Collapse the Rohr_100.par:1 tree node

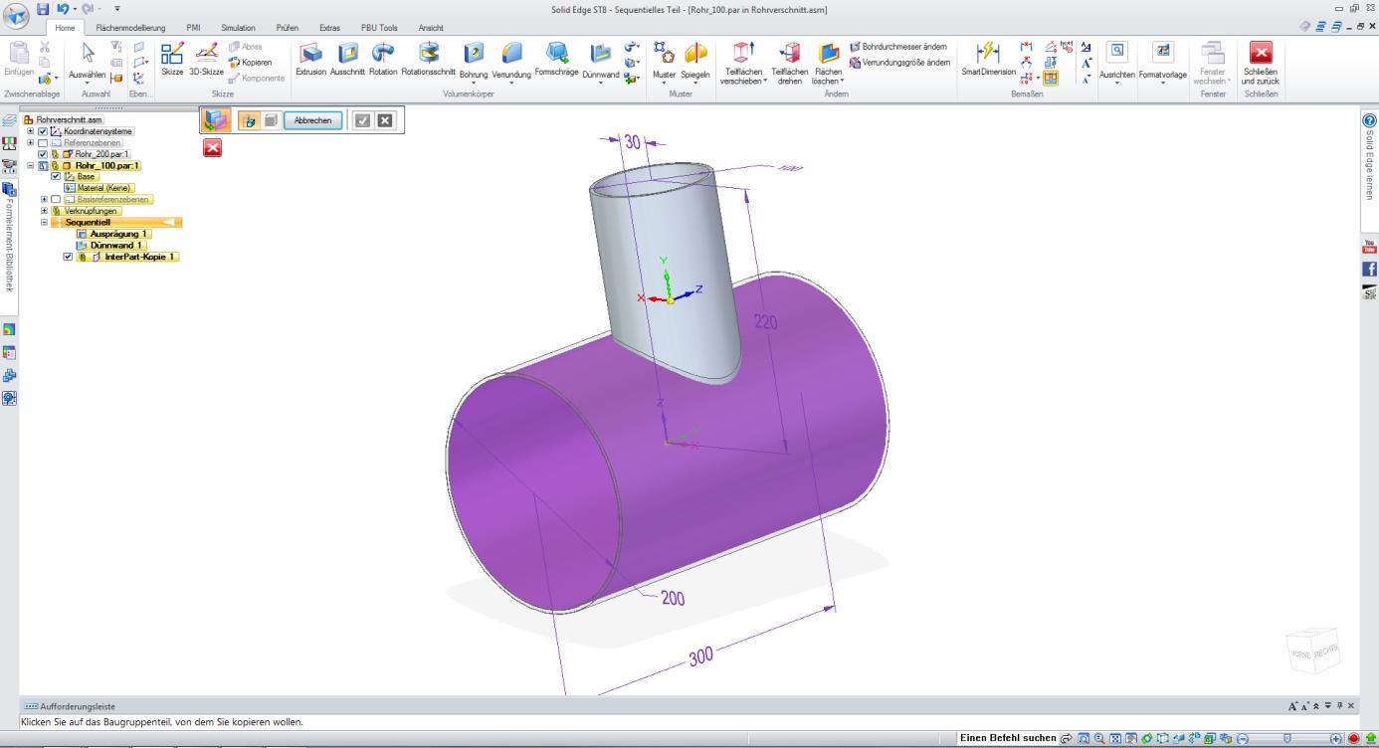tap(31, 165)
